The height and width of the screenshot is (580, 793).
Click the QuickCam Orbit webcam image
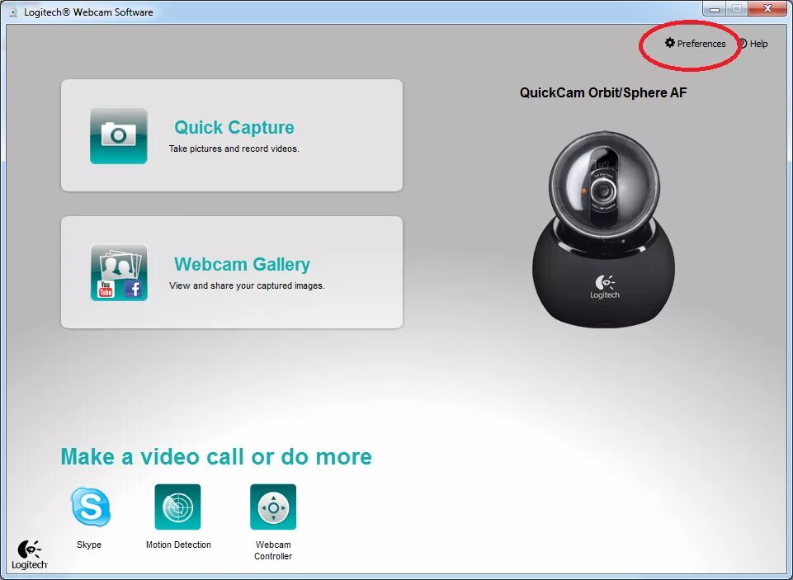603,229
